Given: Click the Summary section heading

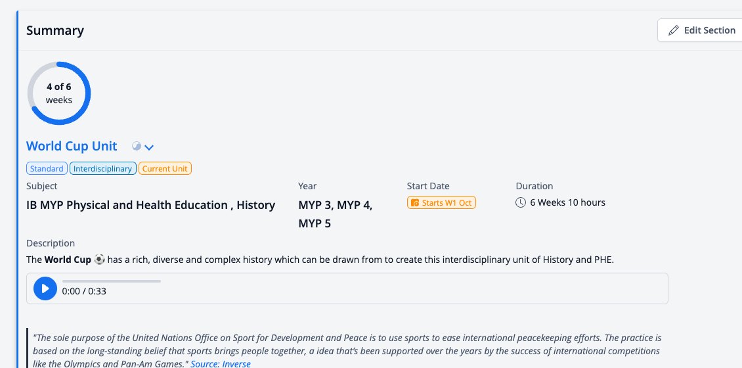Looking at the screenshot, I should (x=55, y=30).
